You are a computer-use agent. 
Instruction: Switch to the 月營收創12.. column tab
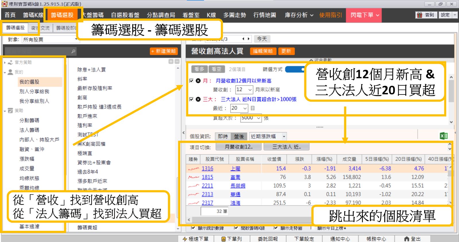coord(238,147)
